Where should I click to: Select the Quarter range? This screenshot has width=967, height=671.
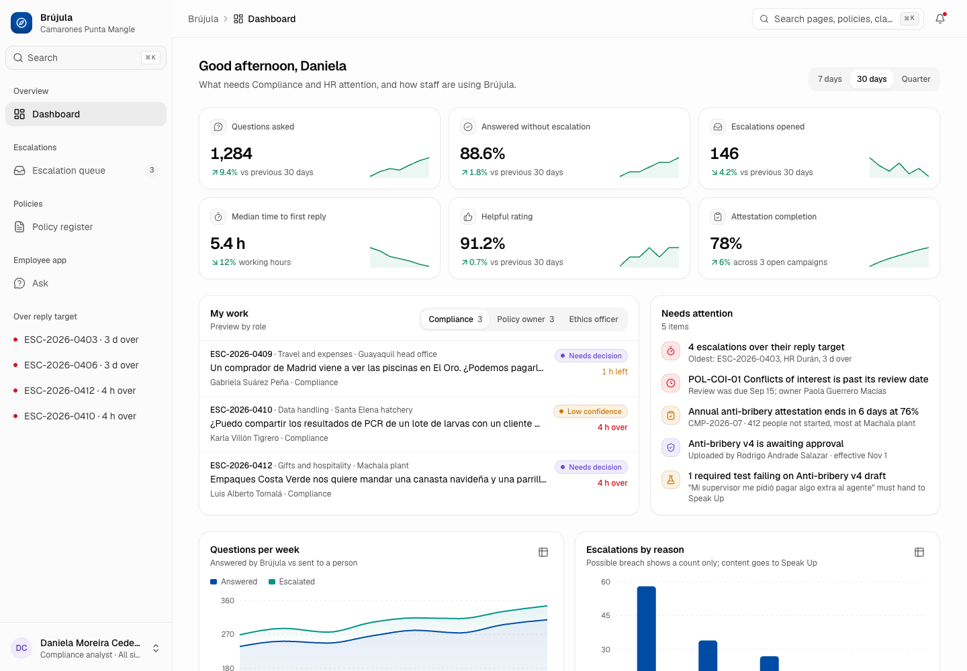(916, 79)
